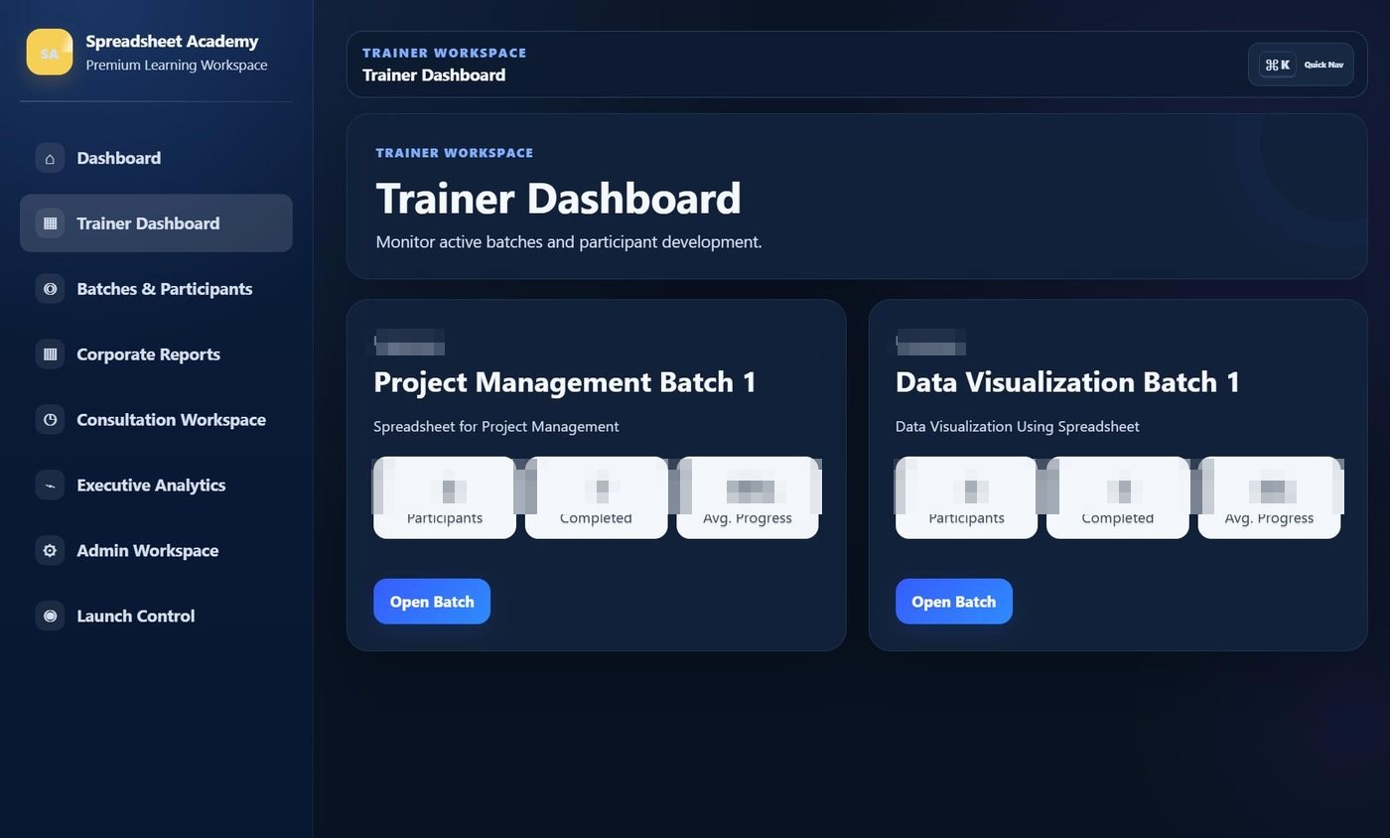Screen dimensions: 1390x838
Task: Open Executive Analytics page
Action: coord(156,486)
